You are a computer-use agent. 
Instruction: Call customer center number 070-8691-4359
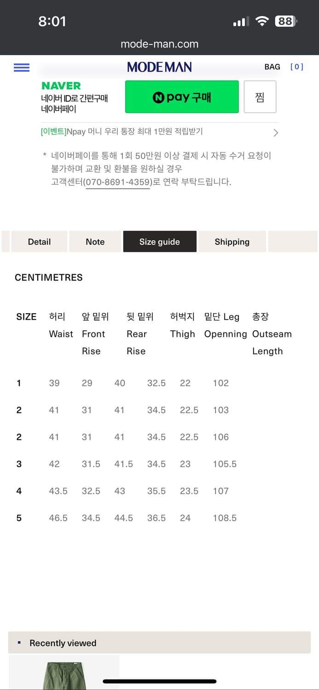[x=118, y=182]
